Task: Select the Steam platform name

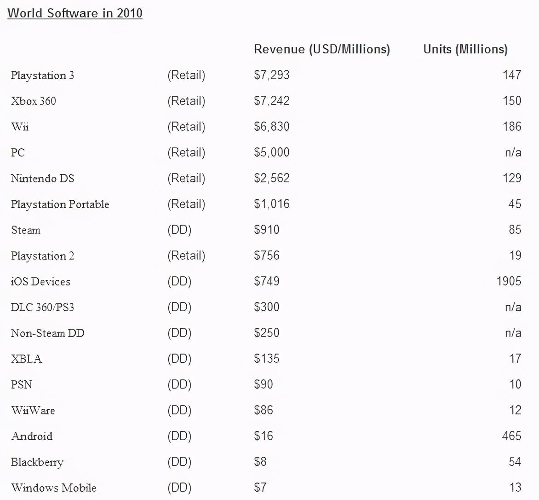Action: click(26, 230)
